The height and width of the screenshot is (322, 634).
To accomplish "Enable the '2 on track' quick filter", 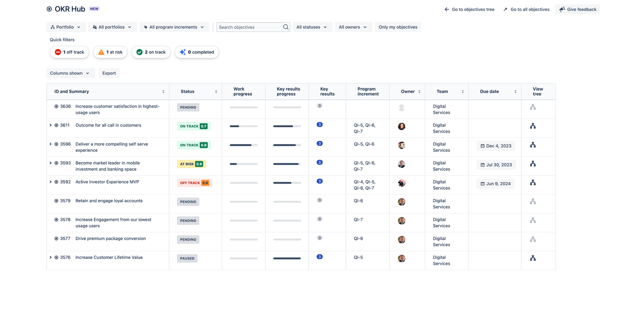I will point(151,52).
